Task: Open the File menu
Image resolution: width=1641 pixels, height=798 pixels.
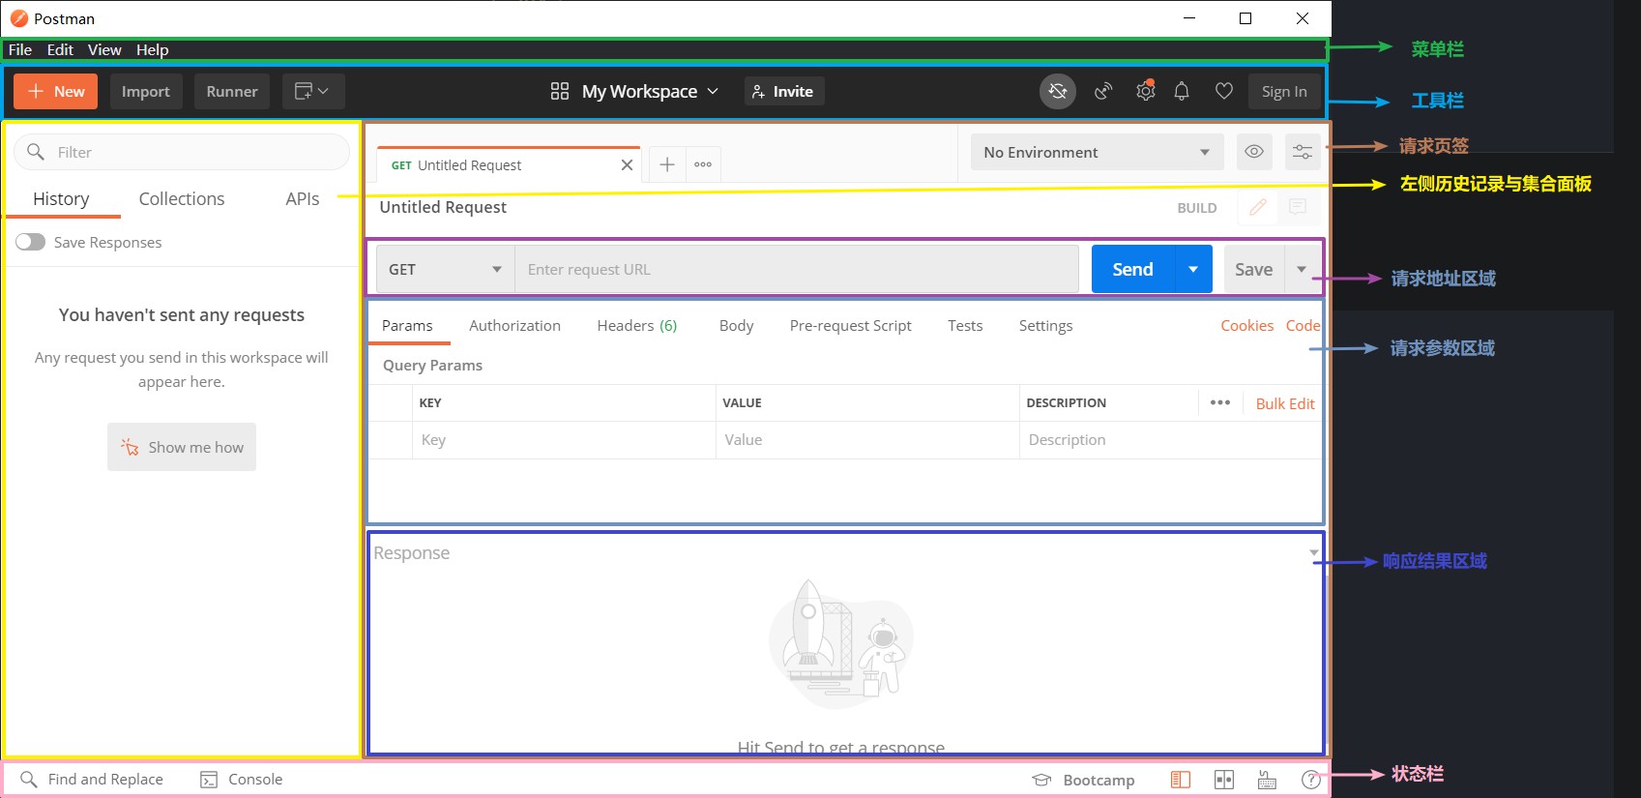Action: [20, 49]
